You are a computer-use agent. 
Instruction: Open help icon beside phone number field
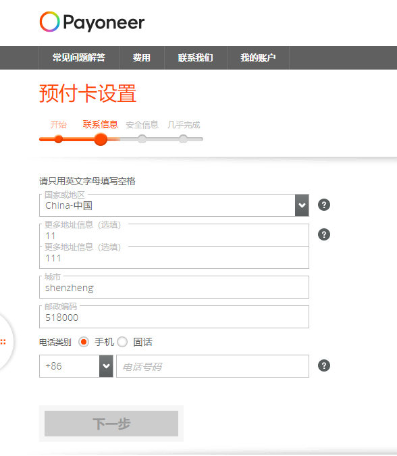click(324, 366)
